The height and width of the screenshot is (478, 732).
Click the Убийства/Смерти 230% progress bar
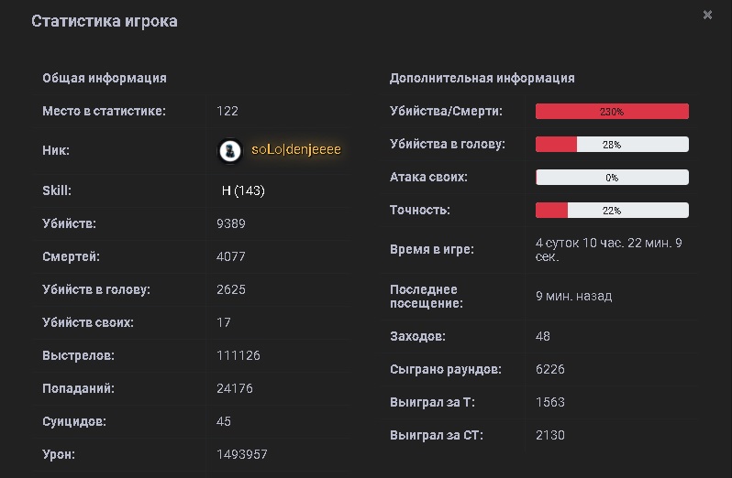coord(612,112)
